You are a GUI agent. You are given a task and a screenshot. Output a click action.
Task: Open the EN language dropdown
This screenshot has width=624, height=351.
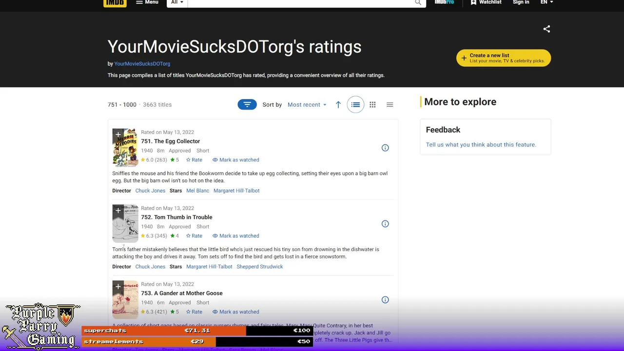[x=546, y=2]
